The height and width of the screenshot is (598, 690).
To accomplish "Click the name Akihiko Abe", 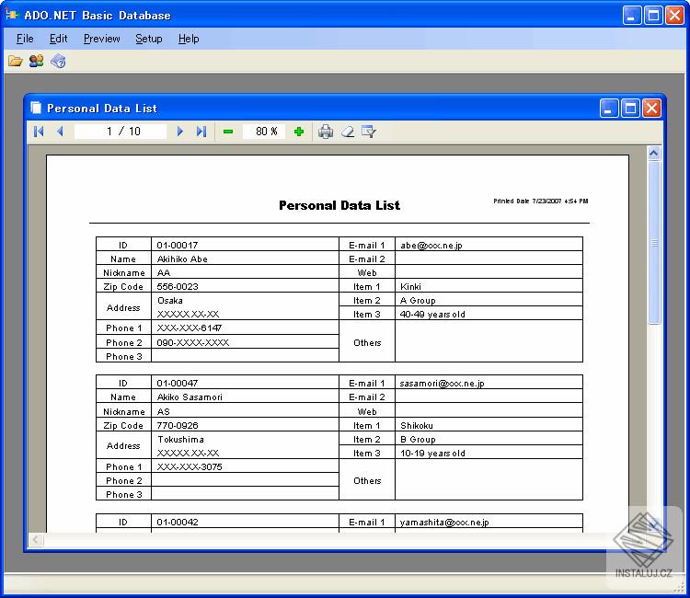I will click(182, 259).
